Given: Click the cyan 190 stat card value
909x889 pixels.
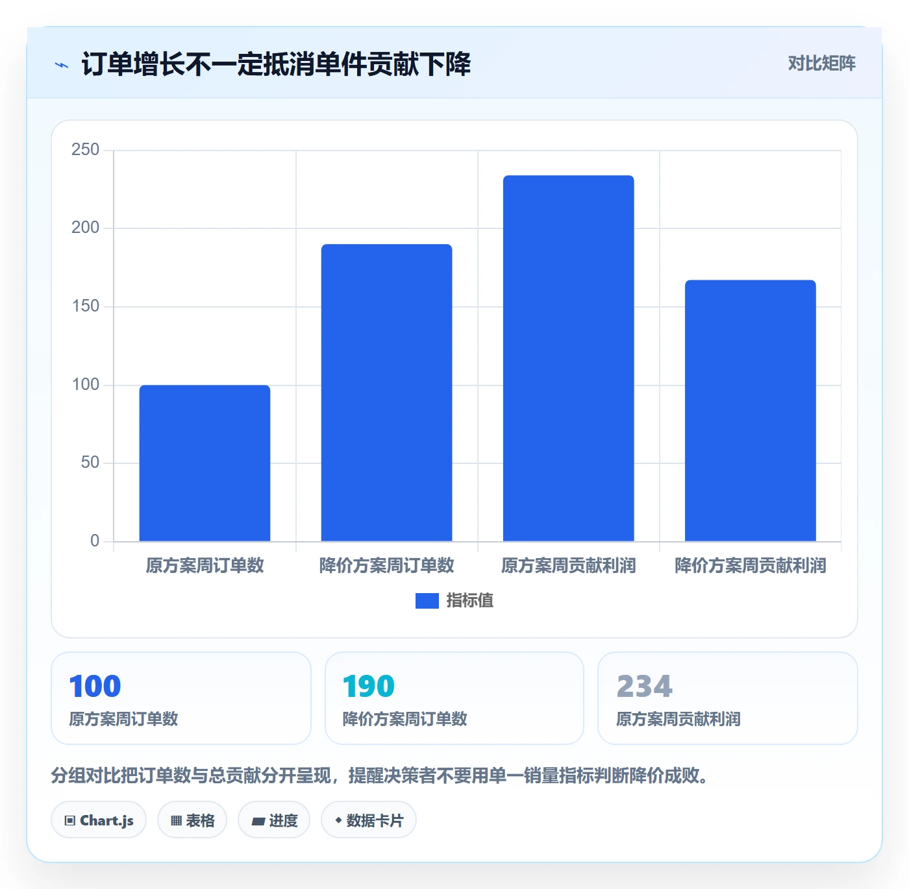Looking at the screenshot, I should pos(369,687).
